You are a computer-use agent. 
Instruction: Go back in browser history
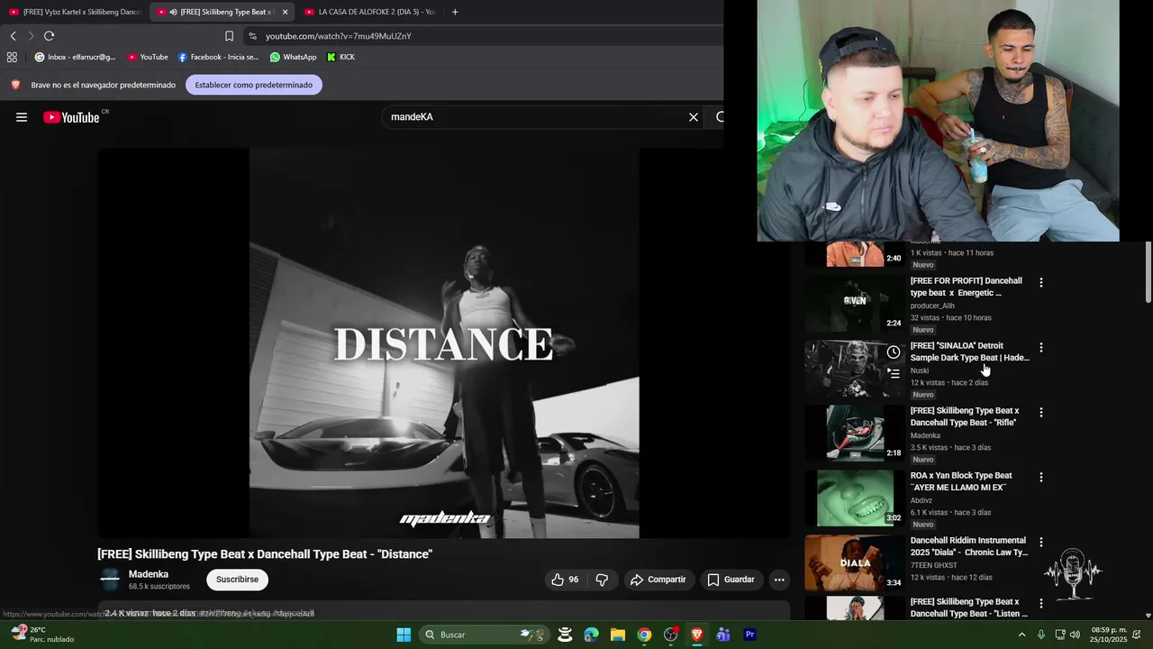point(13,36)
